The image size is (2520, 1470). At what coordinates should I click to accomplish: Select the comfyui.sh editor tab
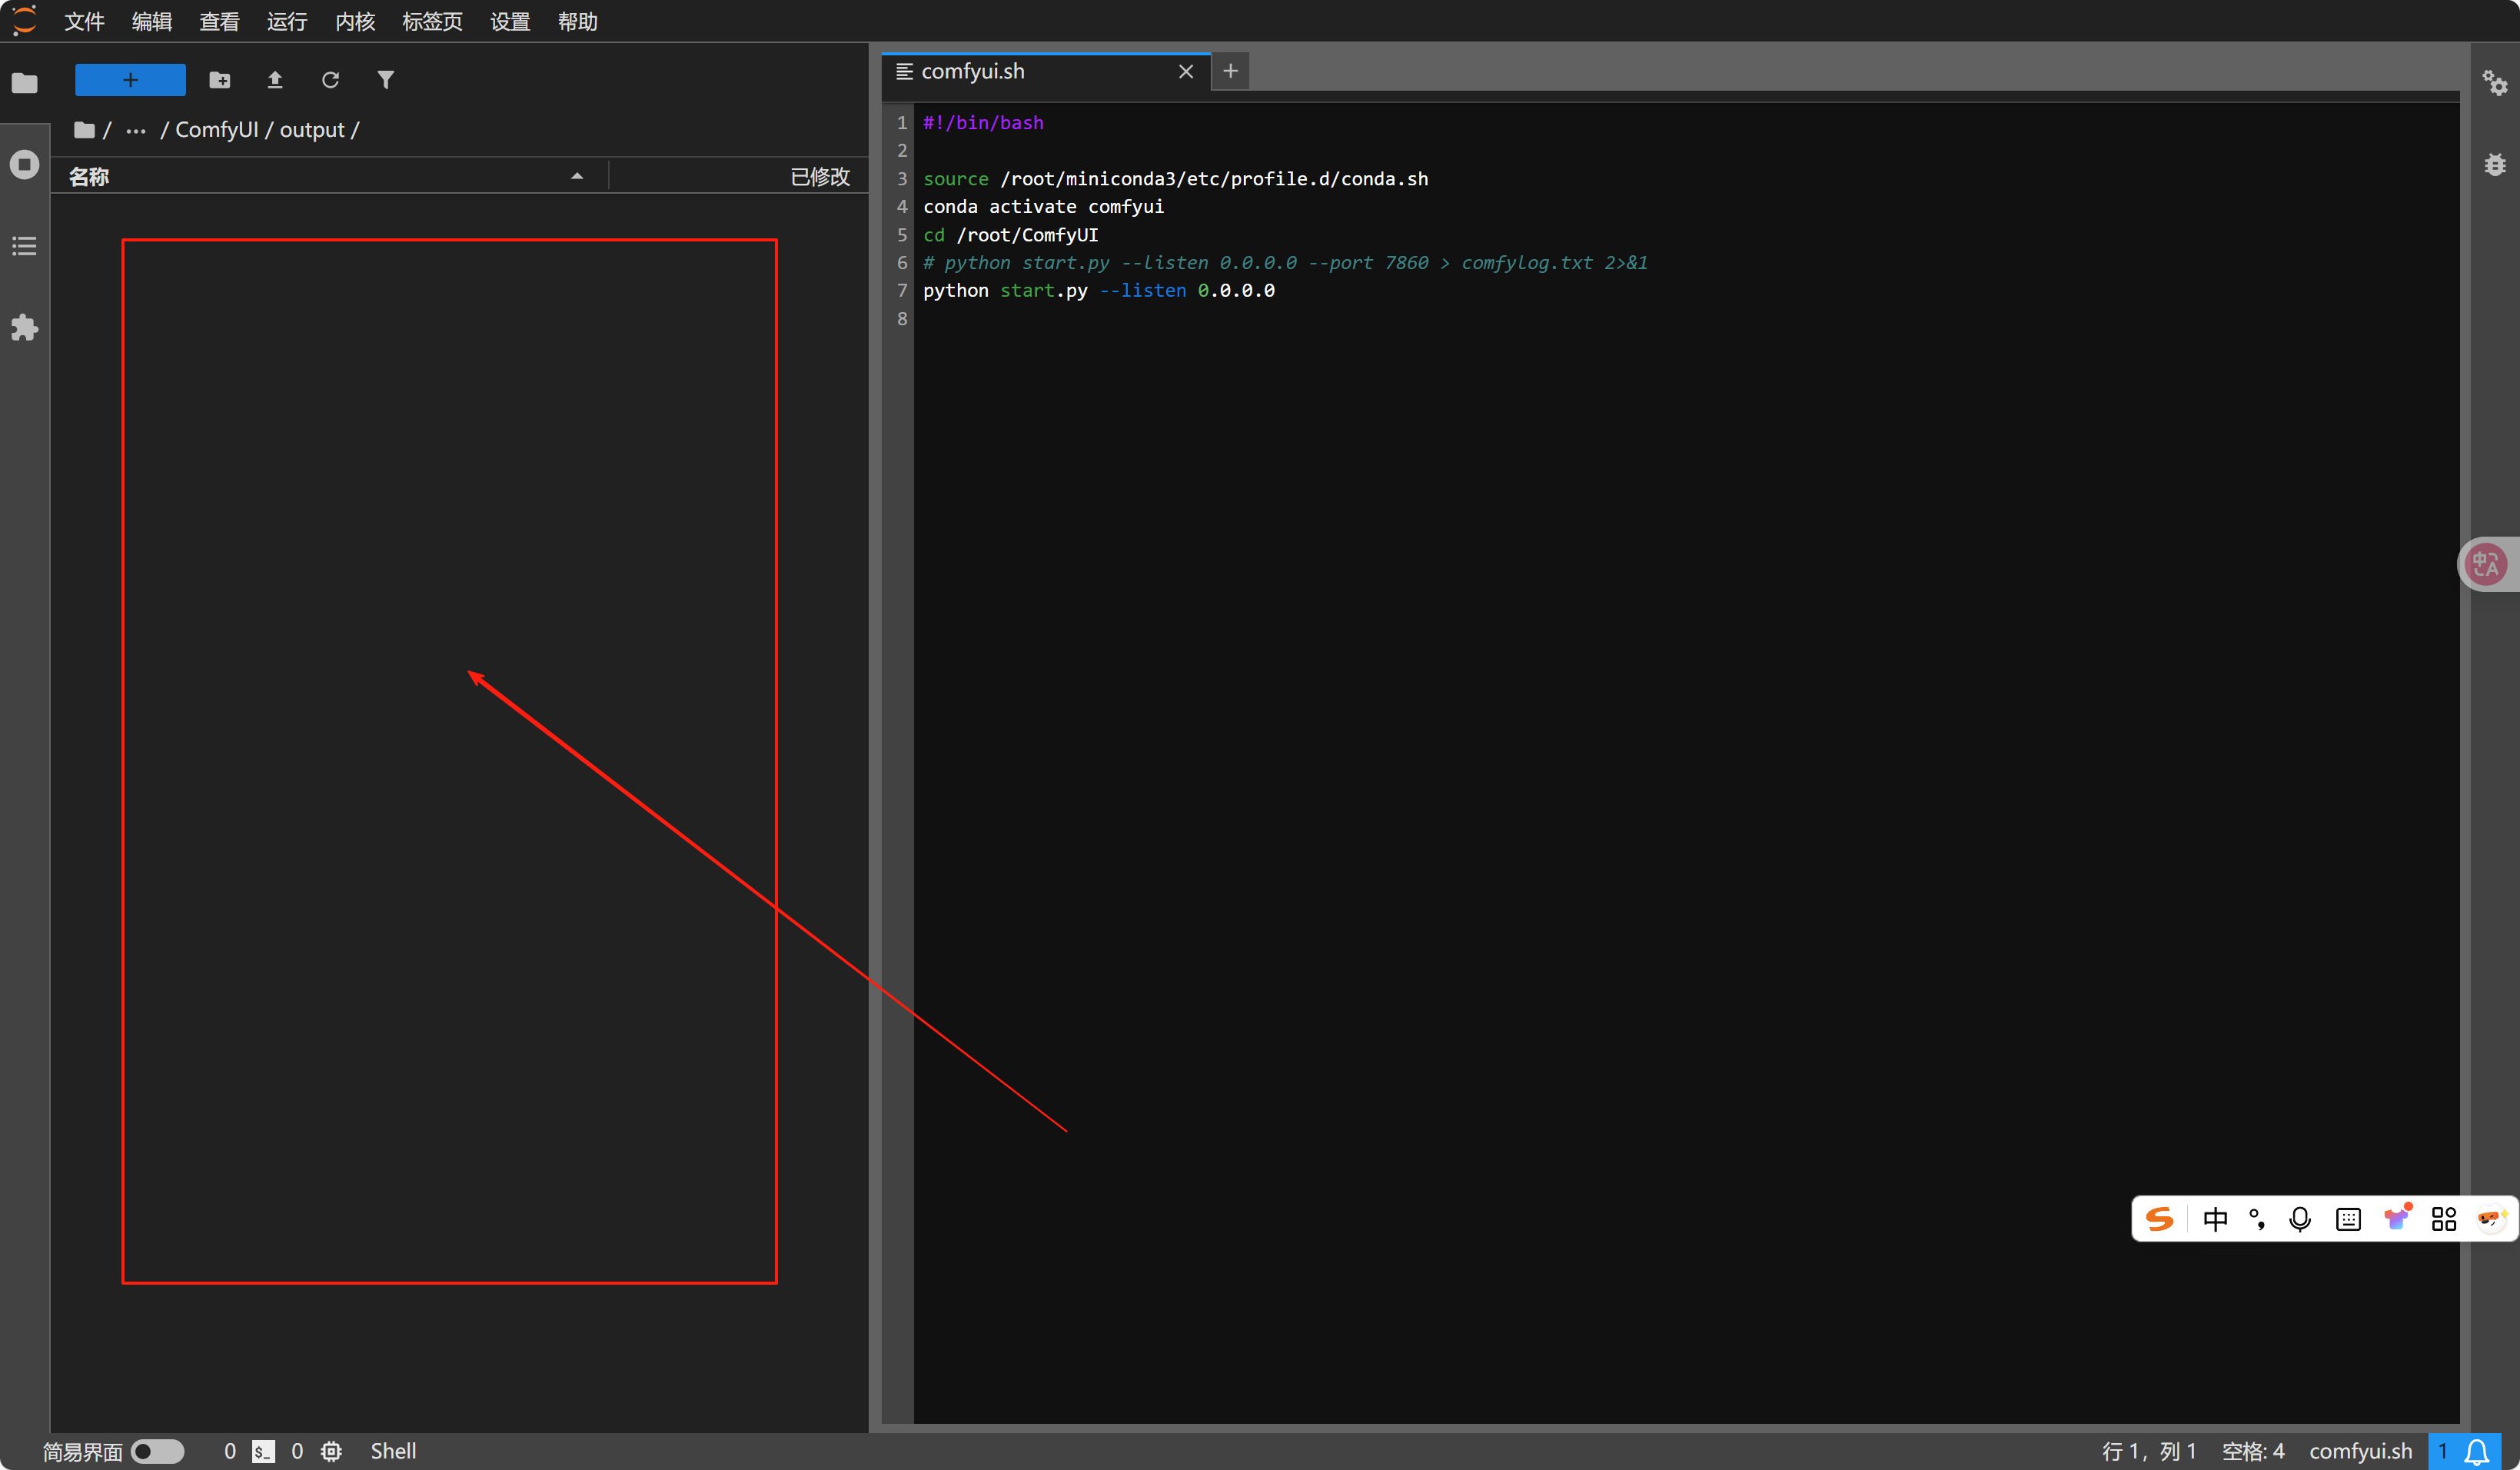[1046, 71]
